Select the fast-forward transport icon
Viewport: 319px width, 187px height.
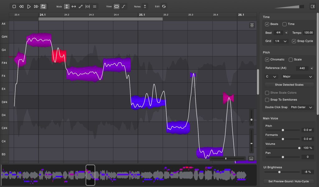(x=36, y=6)
